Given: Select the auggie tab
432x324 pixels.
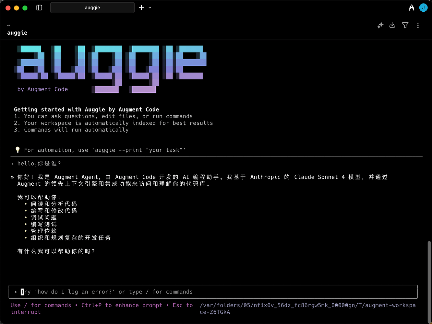Looking at the screenshot, I should (x=92, y=7).
